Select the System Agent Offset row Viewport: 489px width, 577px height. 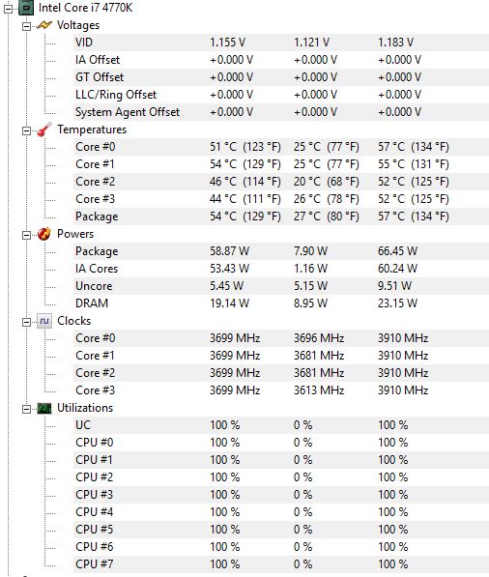[x=281, y=112]
